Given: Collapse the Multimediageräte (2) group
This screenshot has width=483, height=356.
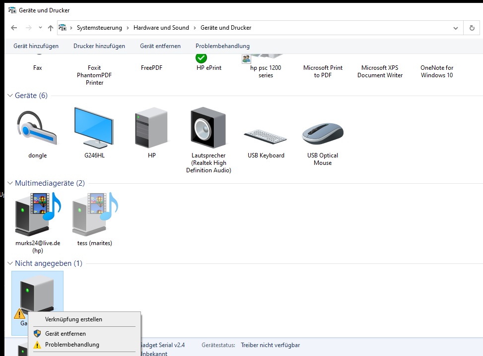Looking at the screenshot, I should click(x=10, y=183).
